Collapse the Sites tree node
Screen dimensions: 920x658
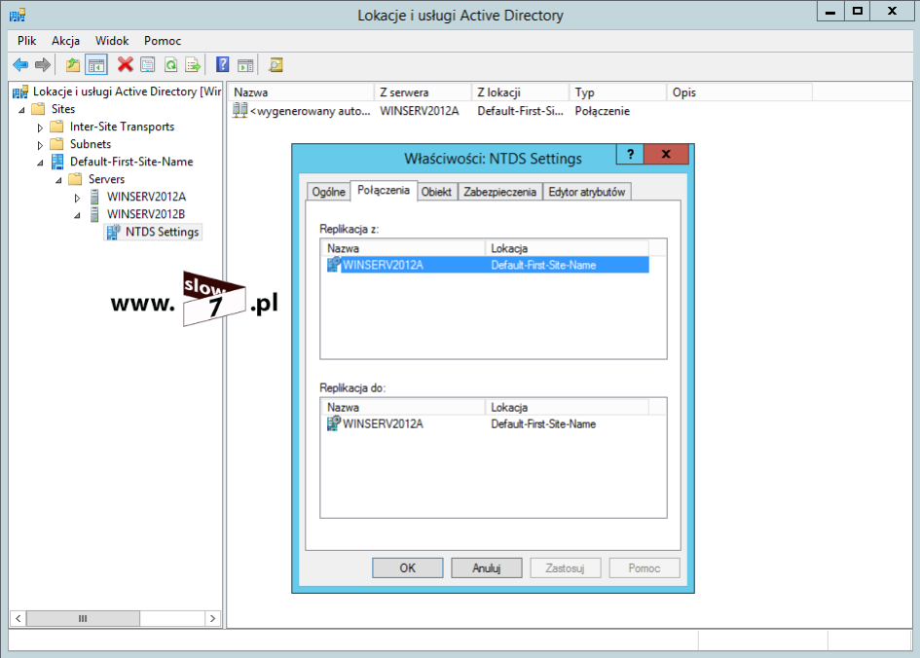[x=22, y=110]
